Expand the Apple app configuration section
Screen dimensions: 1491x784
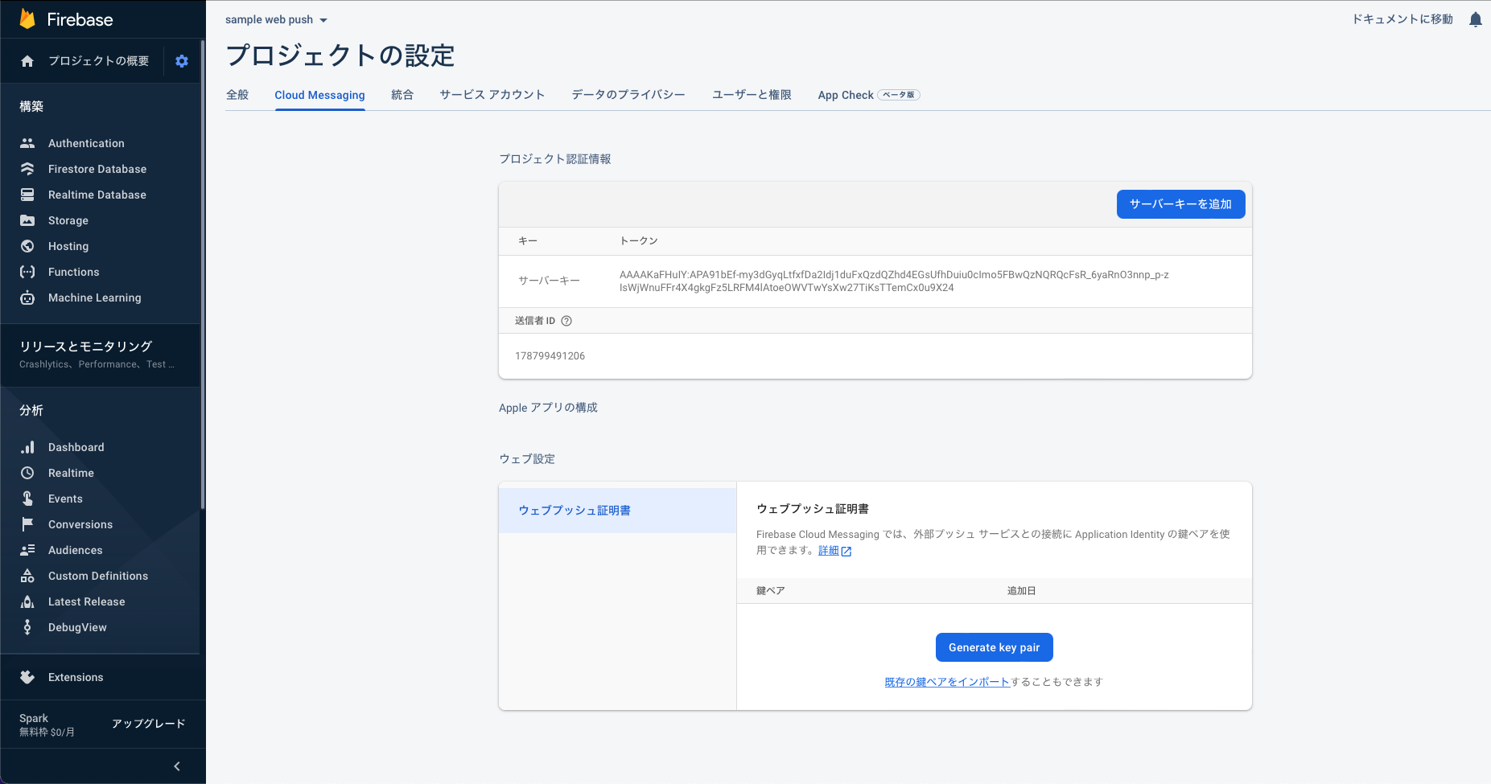(x=548, y=408)
